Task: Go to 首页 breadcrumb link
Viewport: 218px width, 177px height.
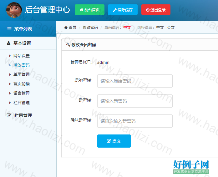Action: pos(73,28)
